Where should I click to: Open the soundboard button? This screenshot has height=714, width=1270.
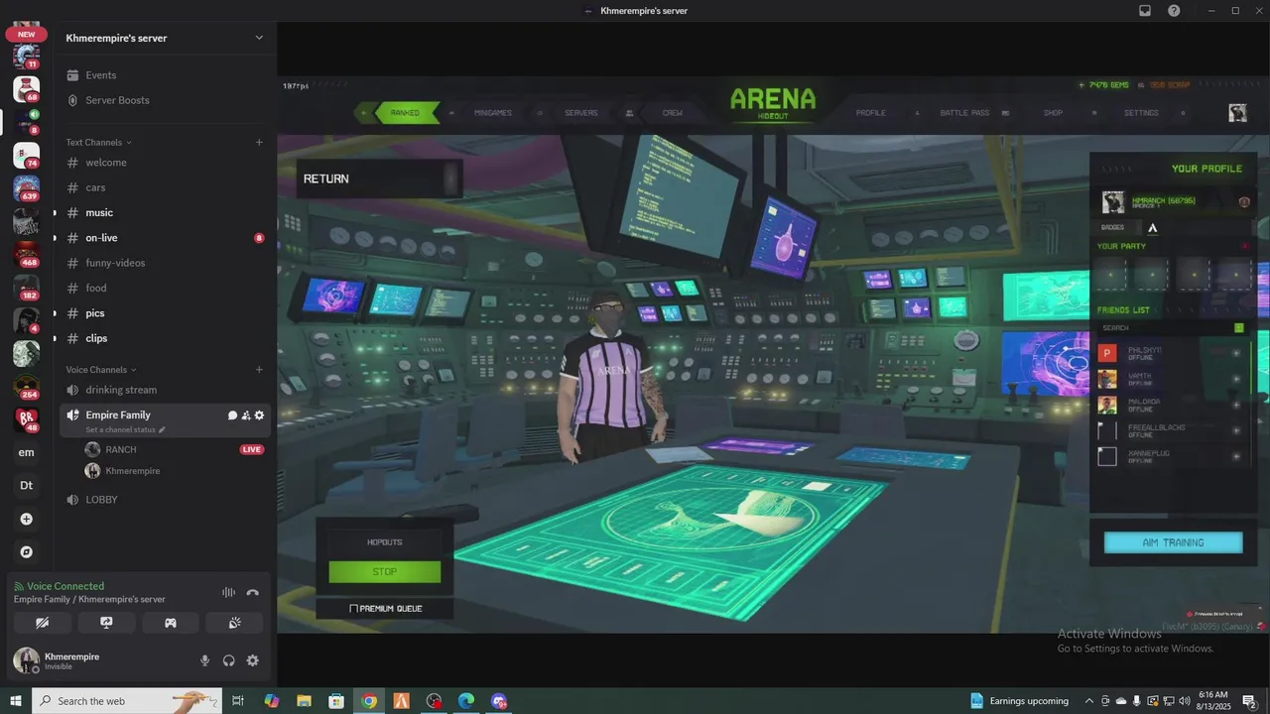(234, 623)
